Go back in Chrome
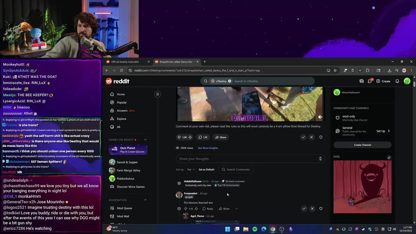 [x=107, y=70]
